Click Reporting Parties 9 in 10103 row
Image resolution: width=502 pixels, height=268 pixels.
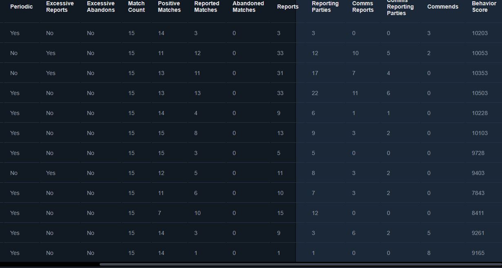tap(313, 133)
